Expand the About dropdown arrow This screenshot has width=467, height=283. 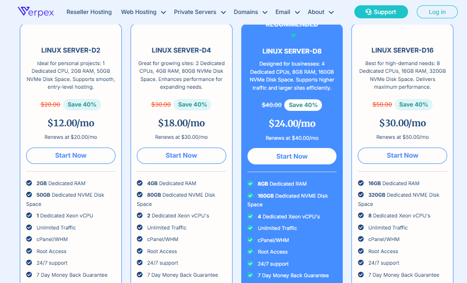(331, 13)
